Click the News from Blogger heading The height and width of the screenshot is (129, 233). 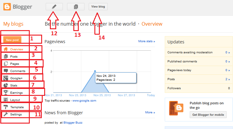[x=64, y=113]
